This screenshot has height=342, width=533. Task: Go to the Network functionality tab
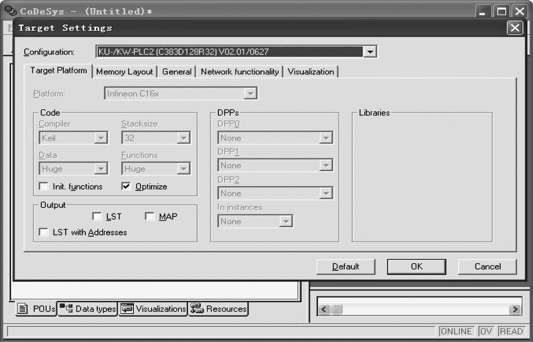click(240, 72)
